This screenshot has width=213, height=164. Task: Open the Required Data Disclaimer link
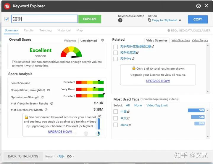191,31
